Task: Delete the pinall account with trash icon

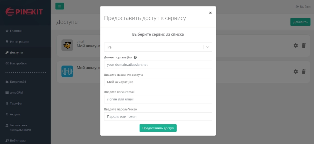Action: (x=304, y=45)
